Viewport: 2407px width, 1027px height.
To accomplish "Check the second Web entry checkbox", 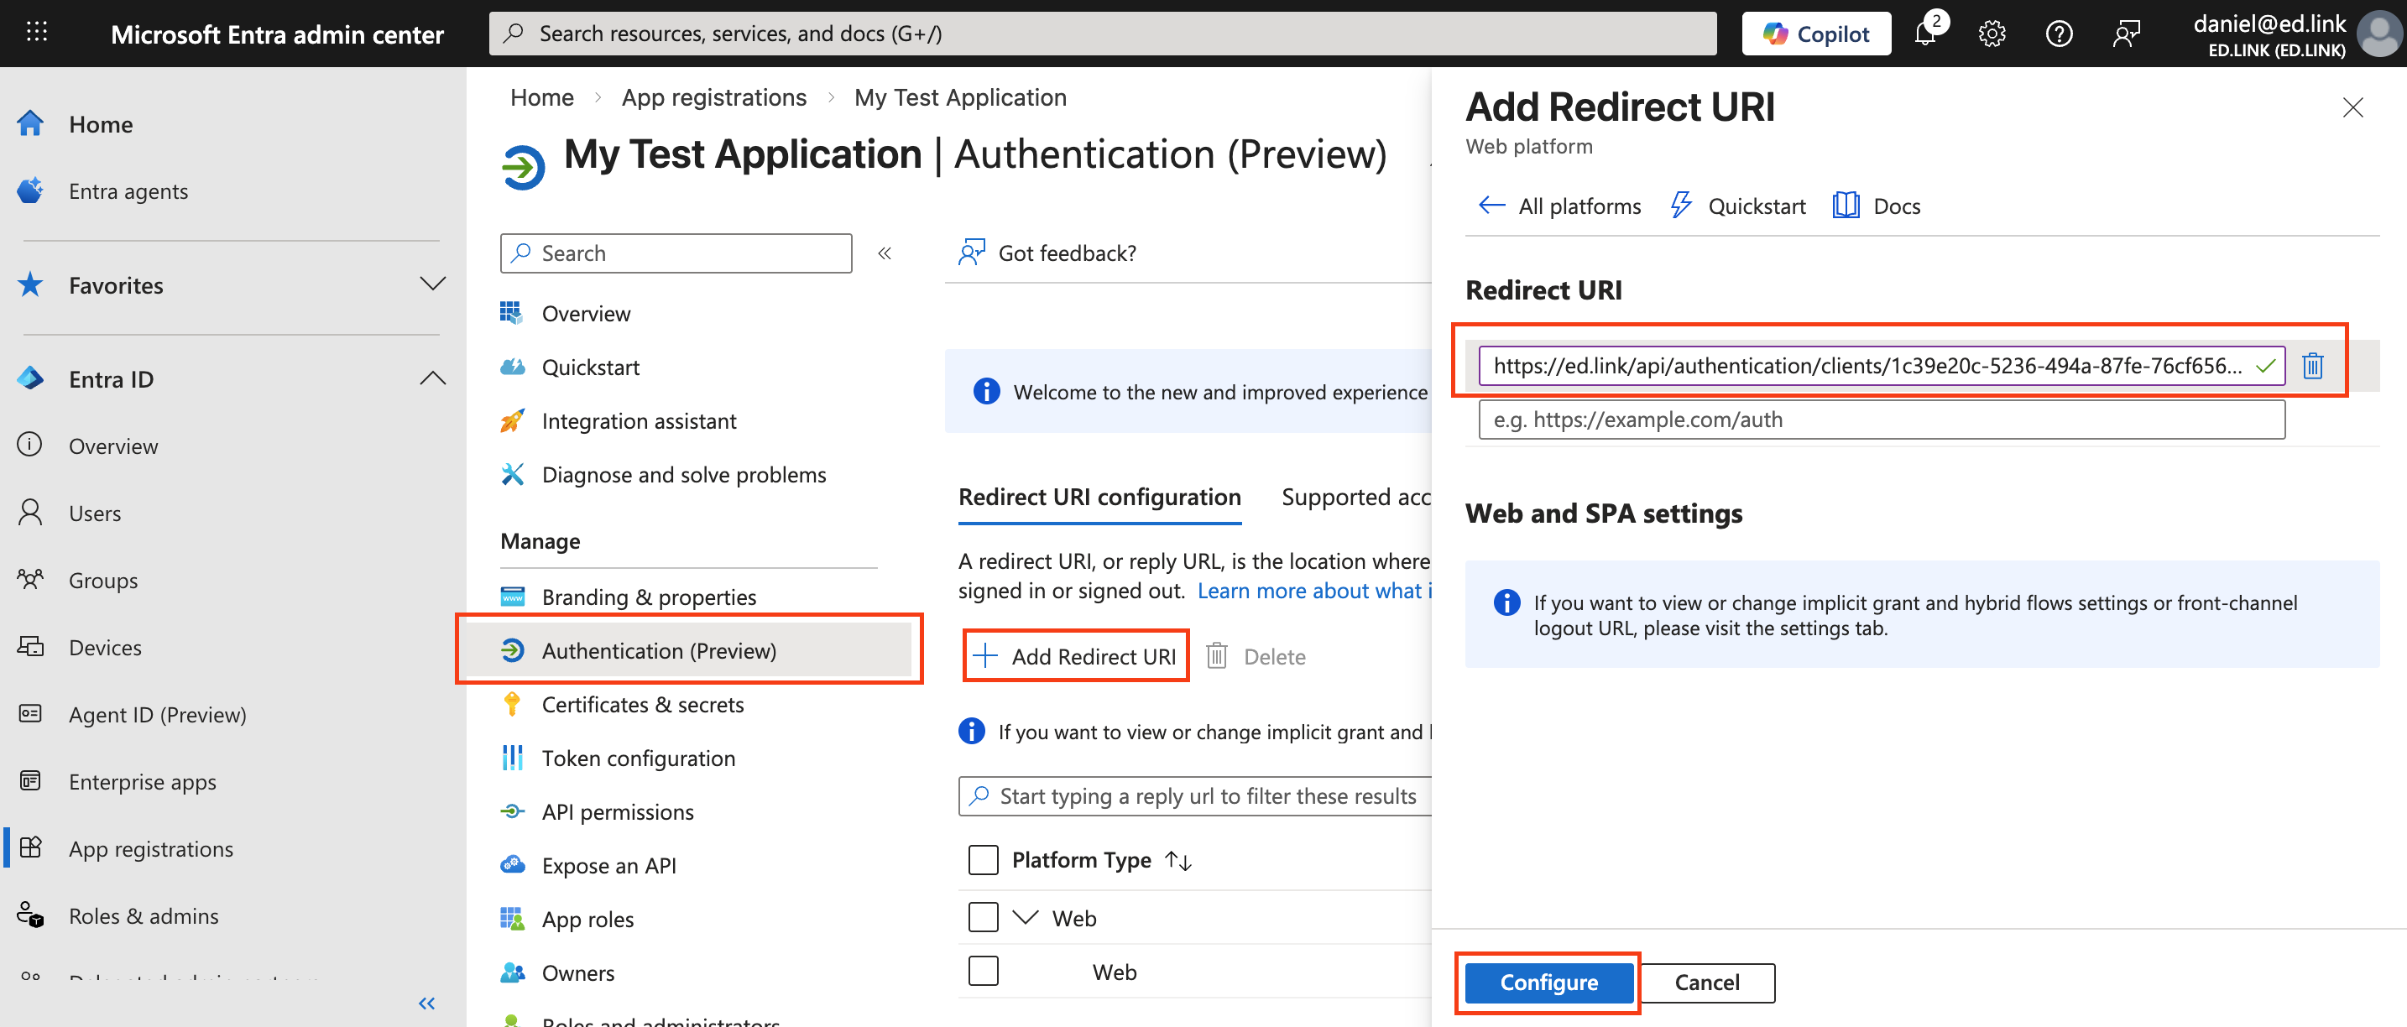I will pos(982,971).
